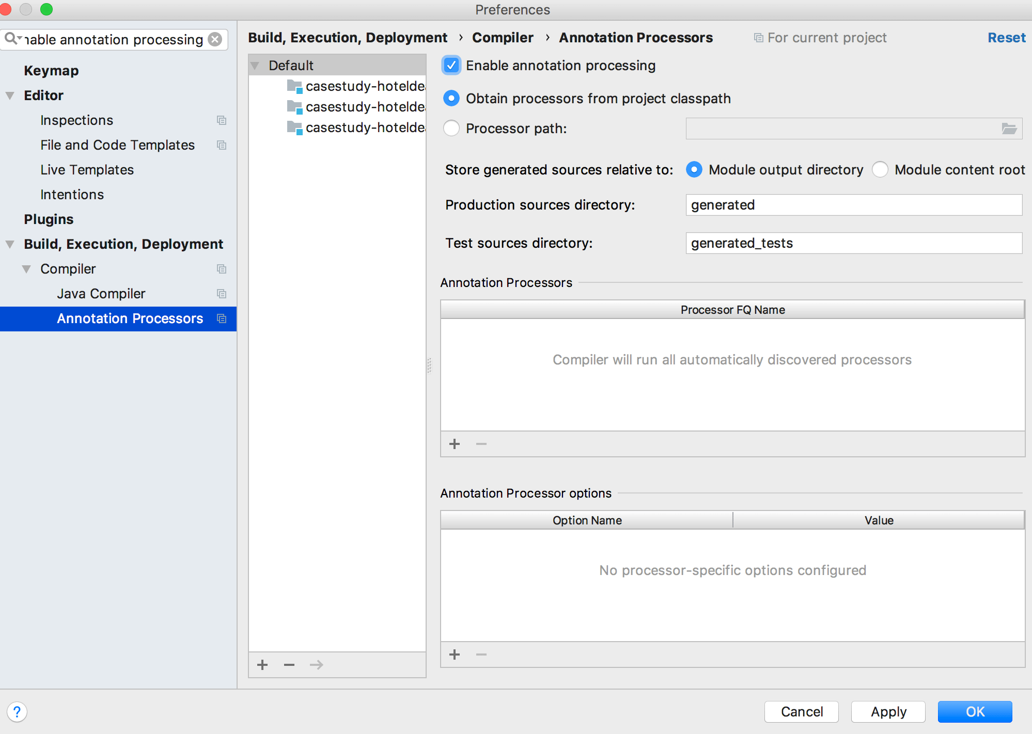Open the help question mark
The width and height of the screenshot is (1032, 734).
[17, 712]
